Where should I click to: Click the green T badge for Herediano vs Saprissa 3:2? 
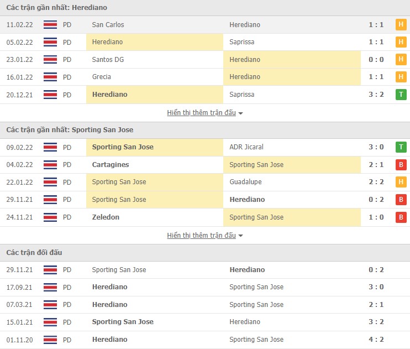click(401, 95)
